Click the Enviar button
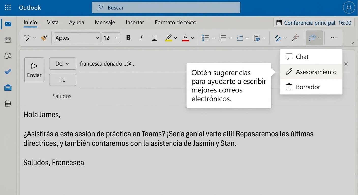This screenshot has height=195, width=358. click(x=34, y=70)
